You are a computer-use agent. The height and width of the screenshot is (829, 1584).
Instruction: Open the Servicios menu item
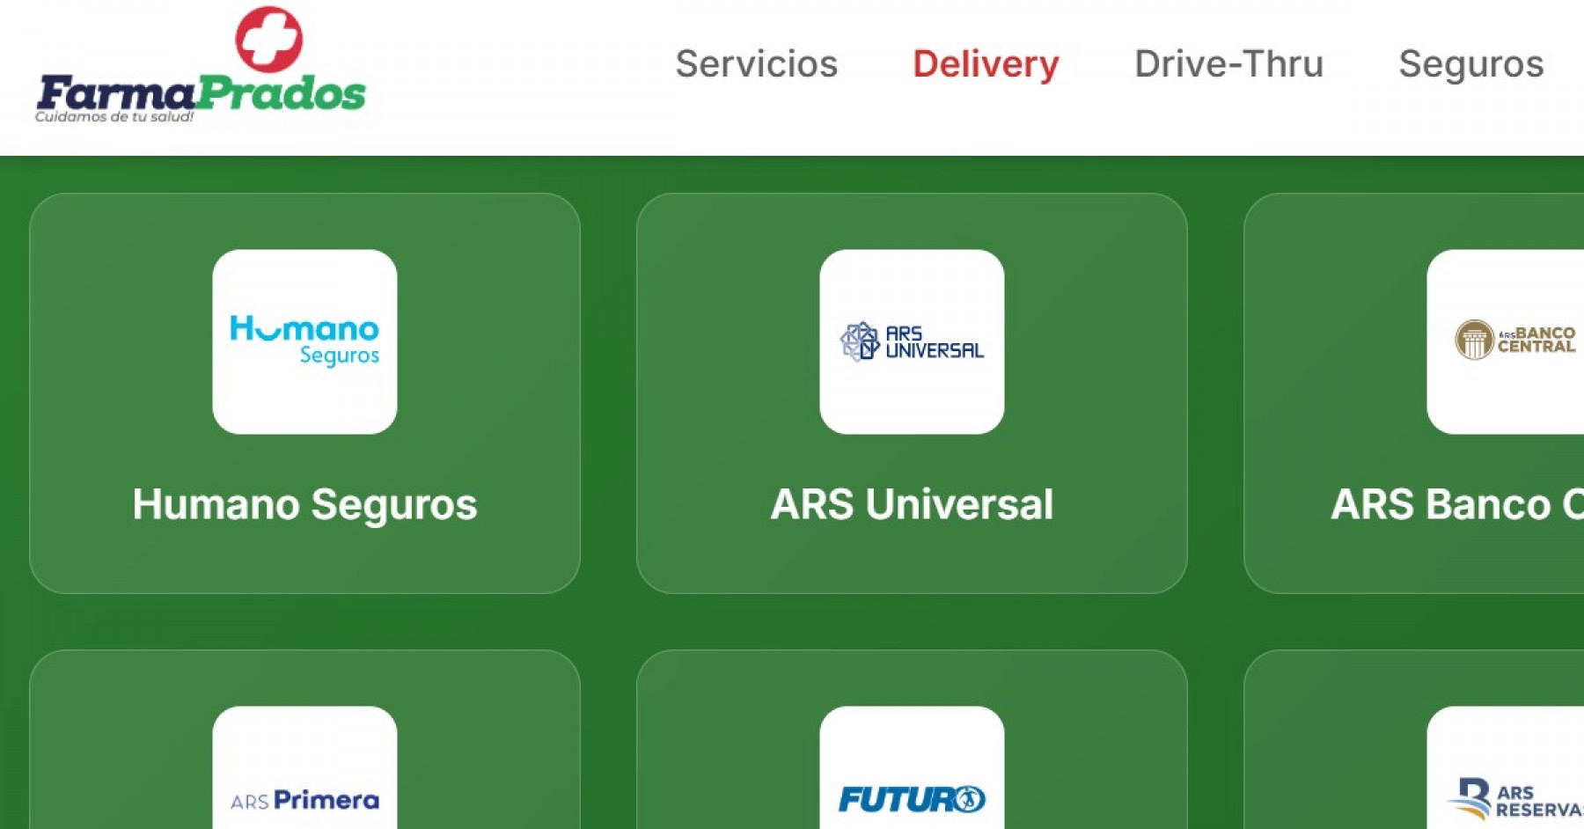click(x=757, y=64)
